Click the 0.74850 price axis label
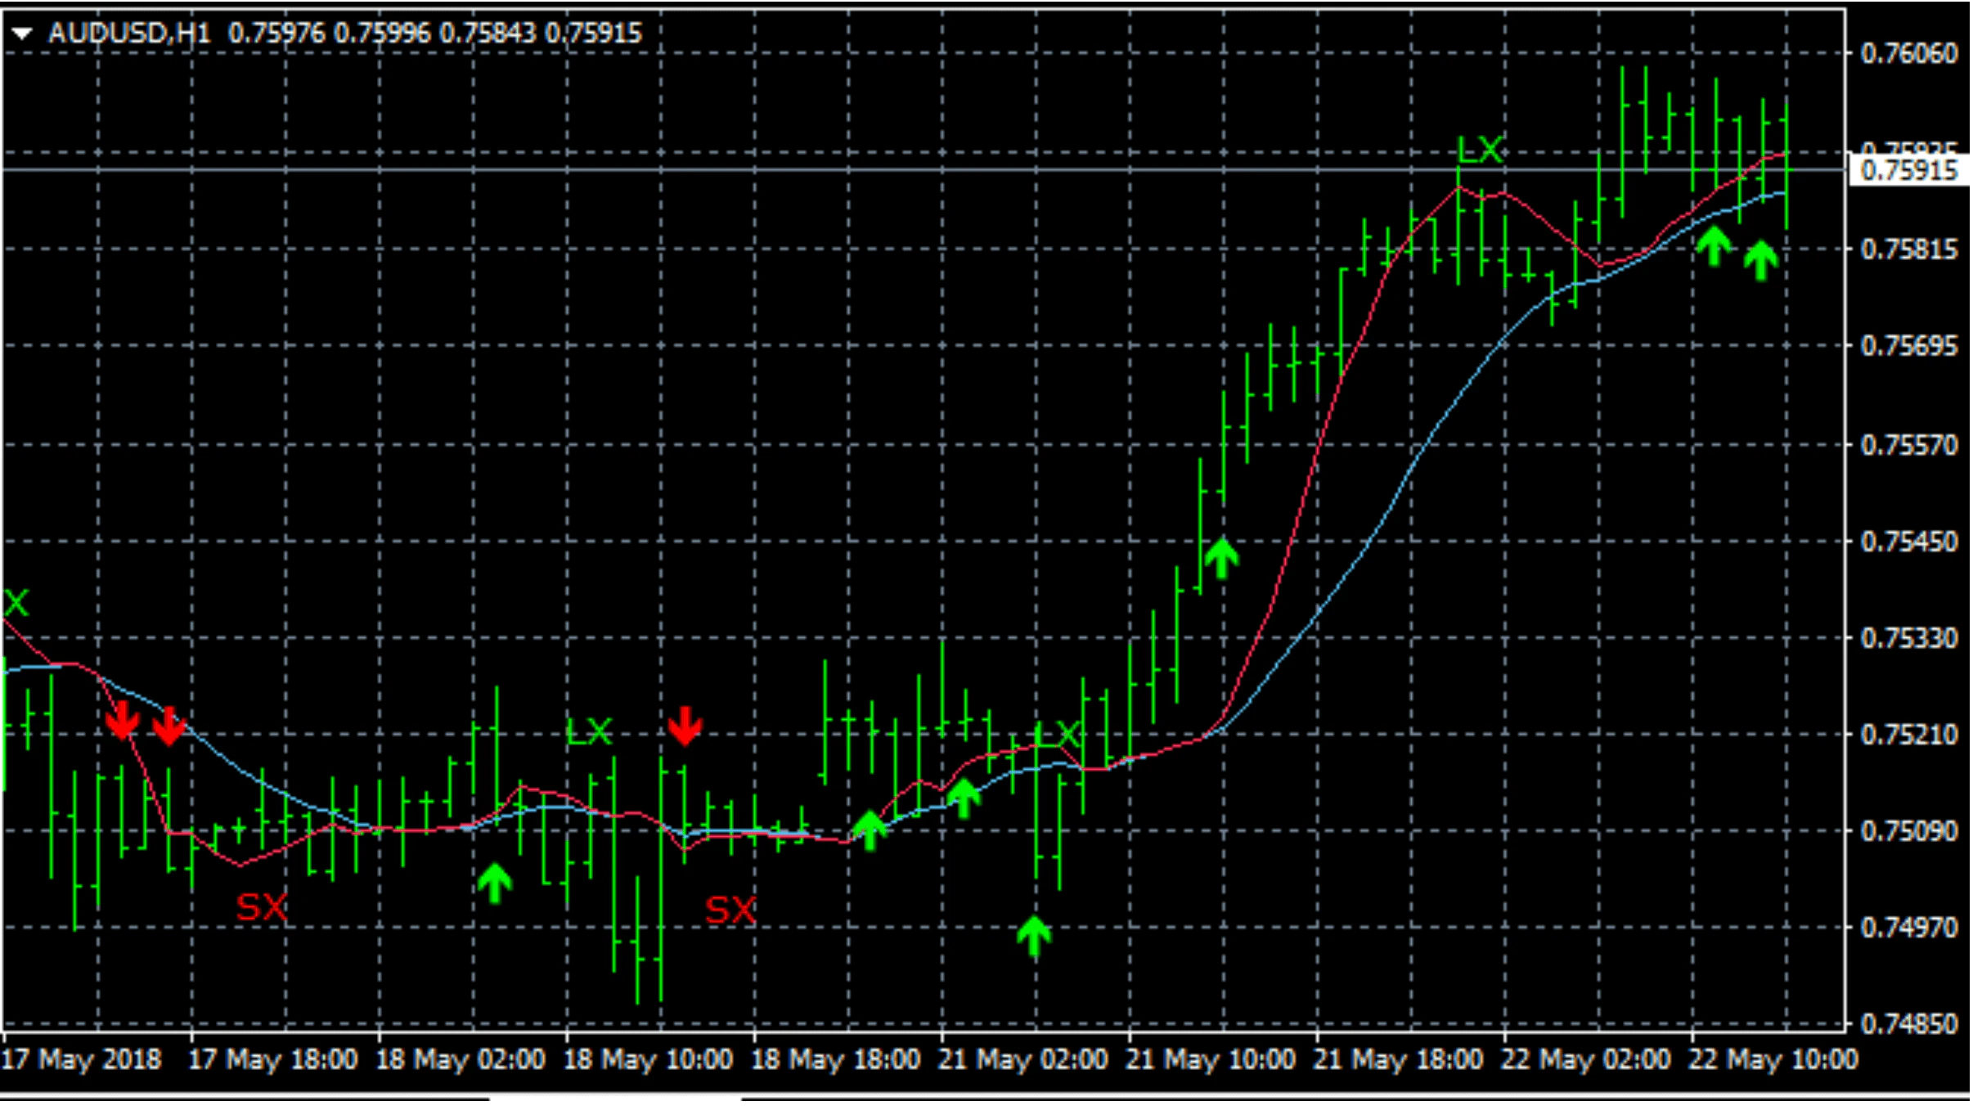Image resolution: width=1973 pixels, height=1106 pixels. tap(1908, 1023)
